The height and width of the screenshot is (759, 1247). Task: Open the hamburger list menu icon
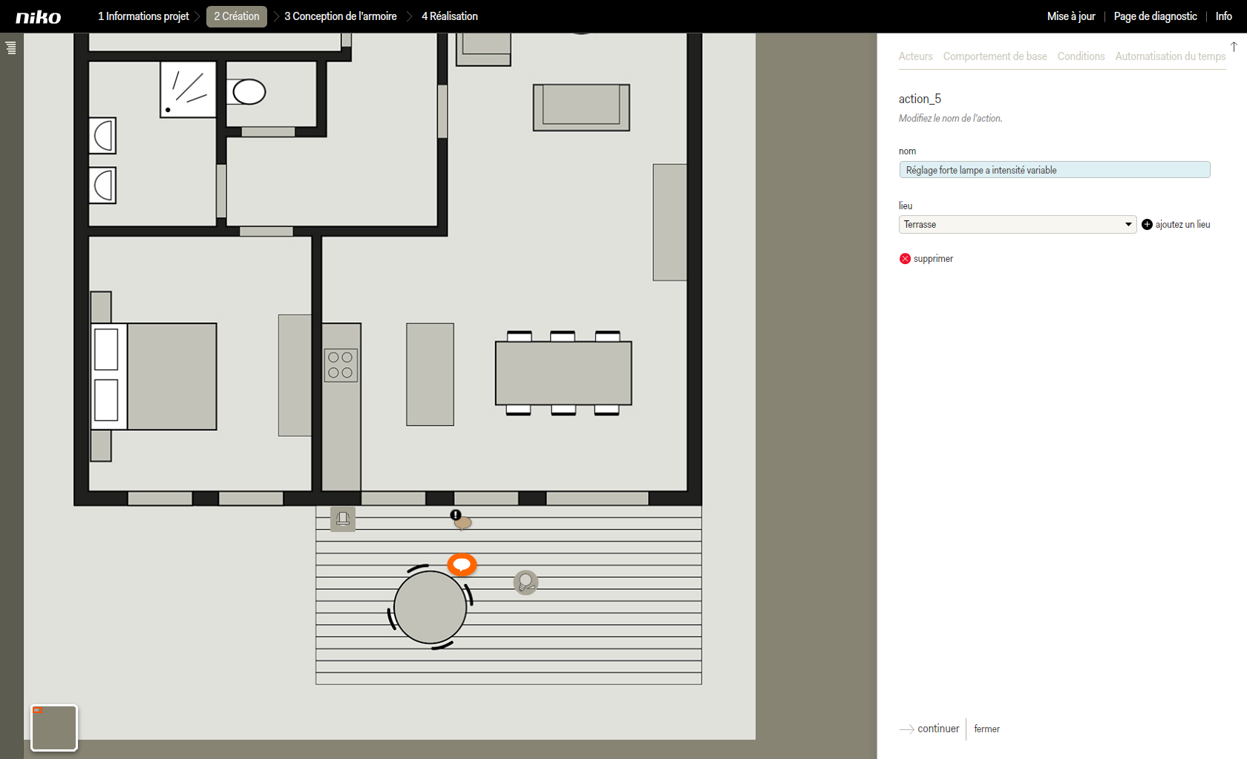click(10, 48)
